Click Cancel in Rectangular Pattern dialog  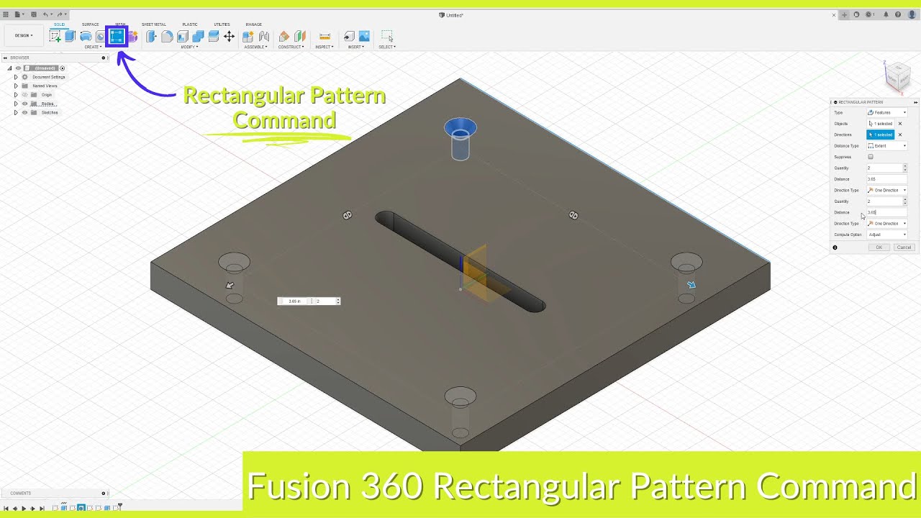tap(904, 247)
